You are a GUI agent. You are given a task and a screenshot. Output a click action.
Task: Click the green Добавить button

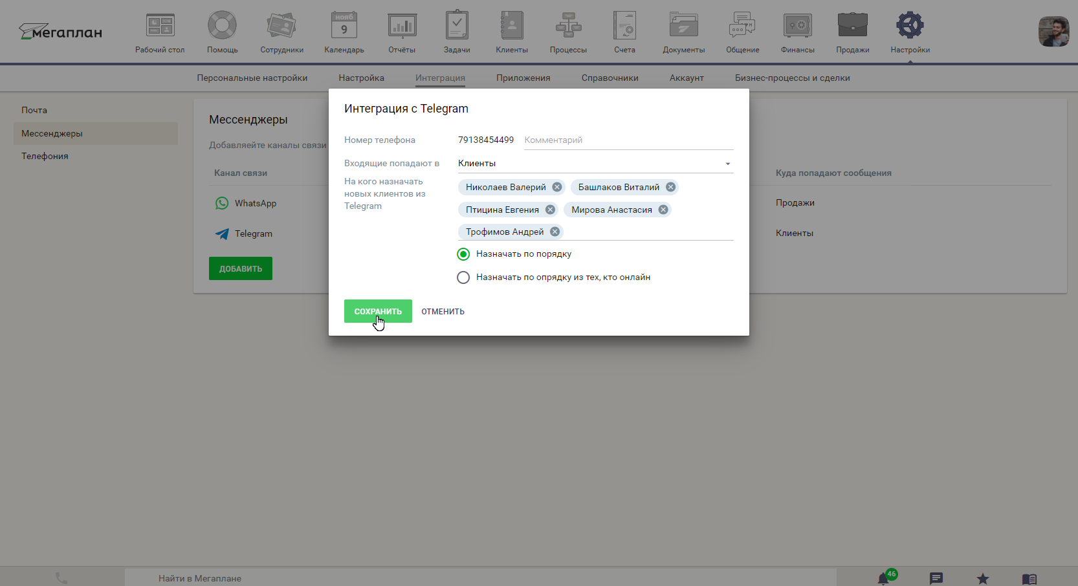pos(241,268)
